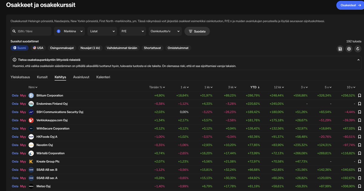
Task: Click Osta for Wärtsilä Corporation
Action: tap(15, 153)
